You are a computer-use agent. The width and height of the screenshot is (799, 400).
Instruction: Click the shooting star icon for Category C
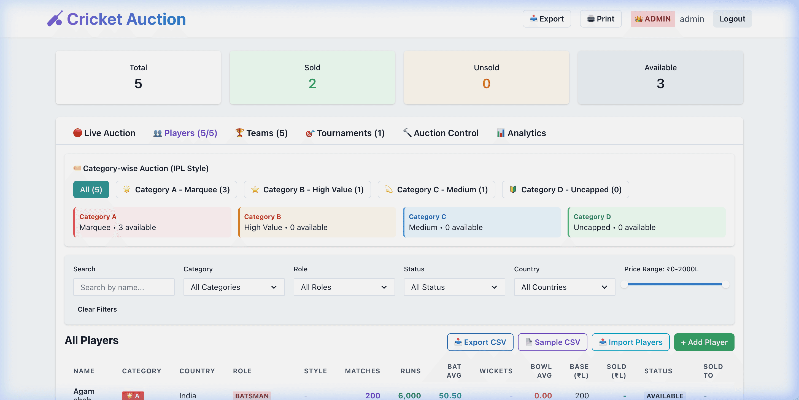click(x=389, y=189)
